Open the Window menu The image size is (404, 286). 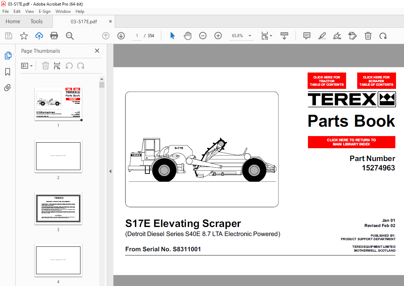(x=63, y=11)
